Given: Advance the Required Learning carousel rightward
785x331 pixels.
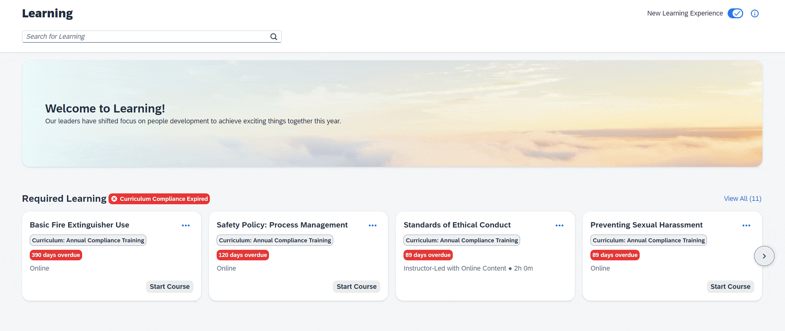Looking at the screenshot, I should tap(764, 256).
